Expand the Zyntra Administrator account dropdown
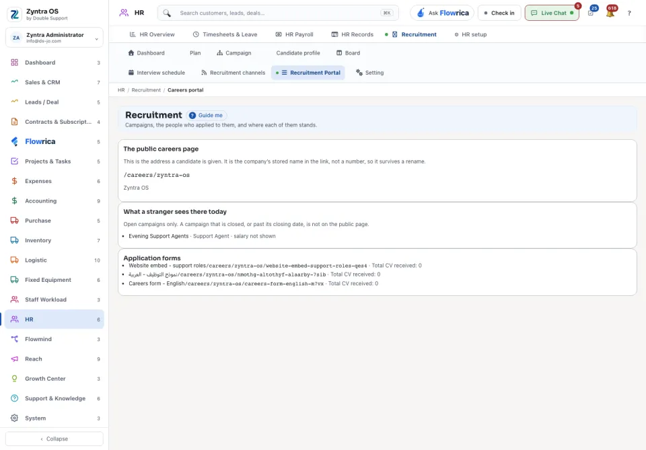 pyautogui.click(x=54, y=38)
